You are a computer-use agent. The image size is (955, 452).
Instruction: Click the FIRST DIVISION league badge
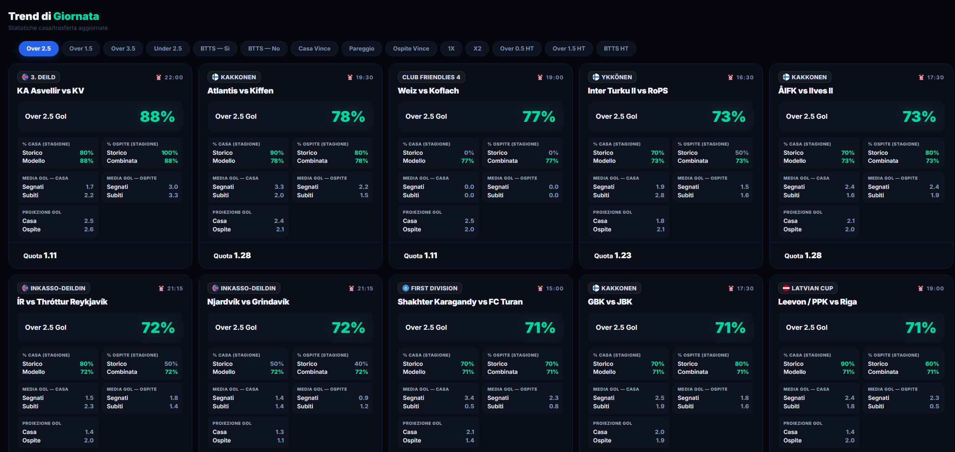point(430,288)
